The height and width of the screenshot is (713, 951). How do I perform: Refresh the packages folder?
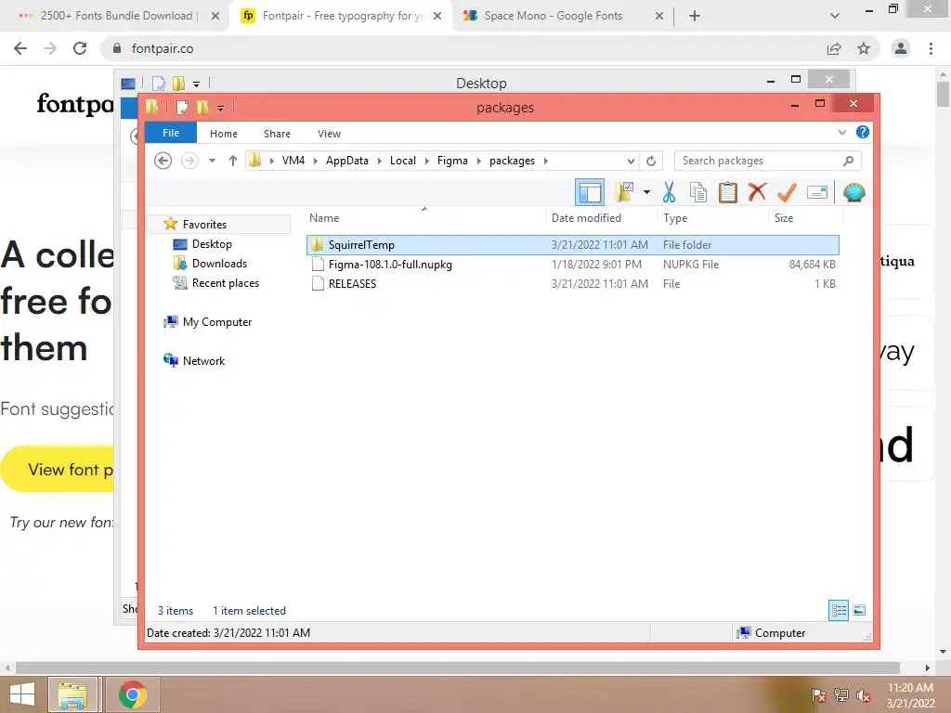click(651, 161)
